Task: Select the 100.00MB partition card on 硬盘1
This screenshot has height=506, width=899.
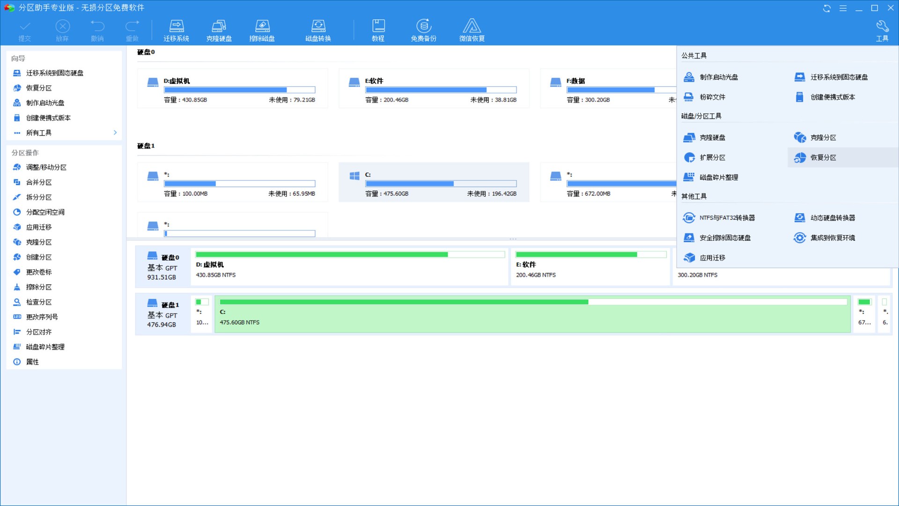Action: pyautogui.click(x=233, y=182)
